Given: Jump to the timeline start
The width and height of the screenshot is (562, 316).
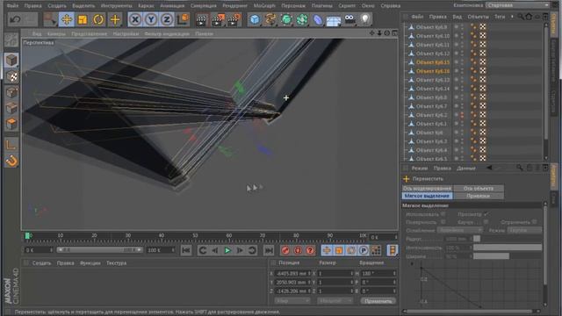Looking at the screenshot, I should (x=186, y=250).
